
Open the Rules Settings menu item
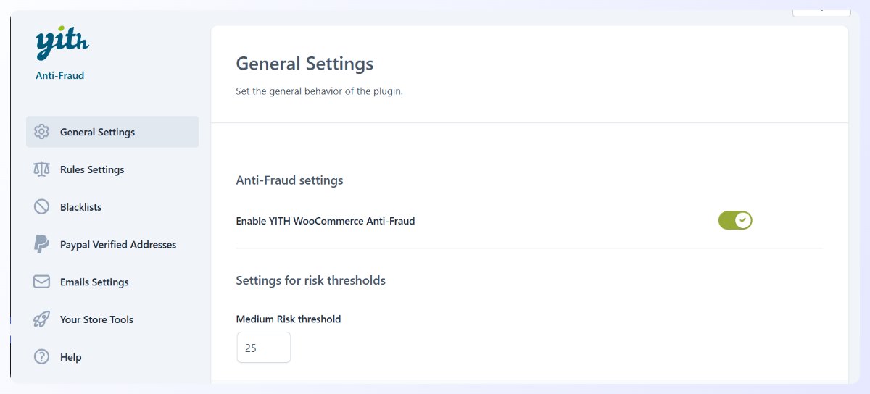click(x=112, y=169)
